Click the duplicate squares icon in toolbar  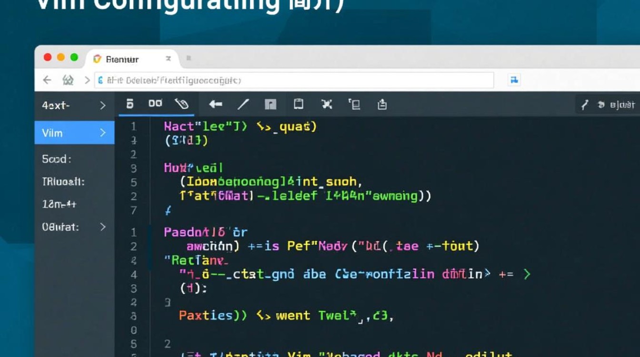click(x=354, y=104)
